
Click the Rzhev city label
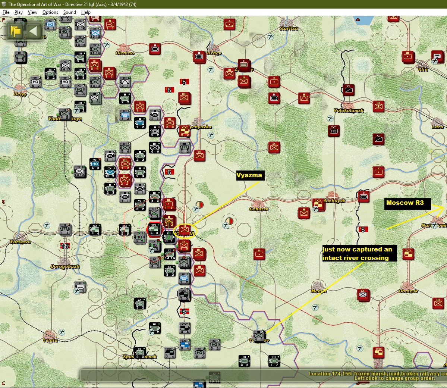[214, 53]
